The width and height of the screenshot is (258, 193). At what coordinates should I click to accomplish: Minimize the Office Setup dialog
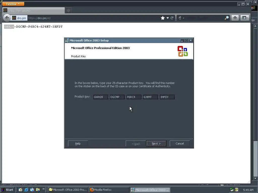(x=182, y=40)
